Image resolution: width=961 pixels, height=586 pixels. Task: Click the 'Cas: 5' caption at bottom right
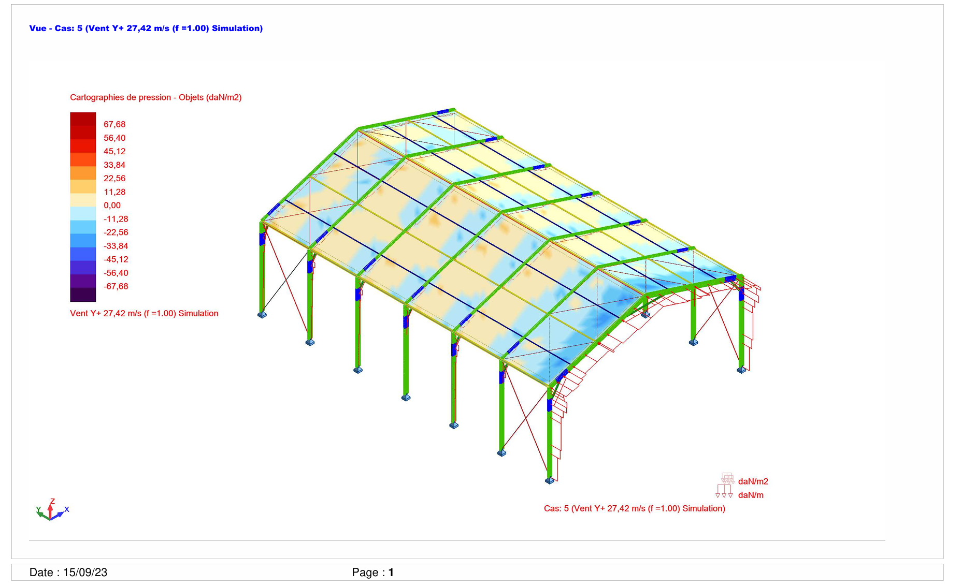pyautogui.click(x=634, y=508)
